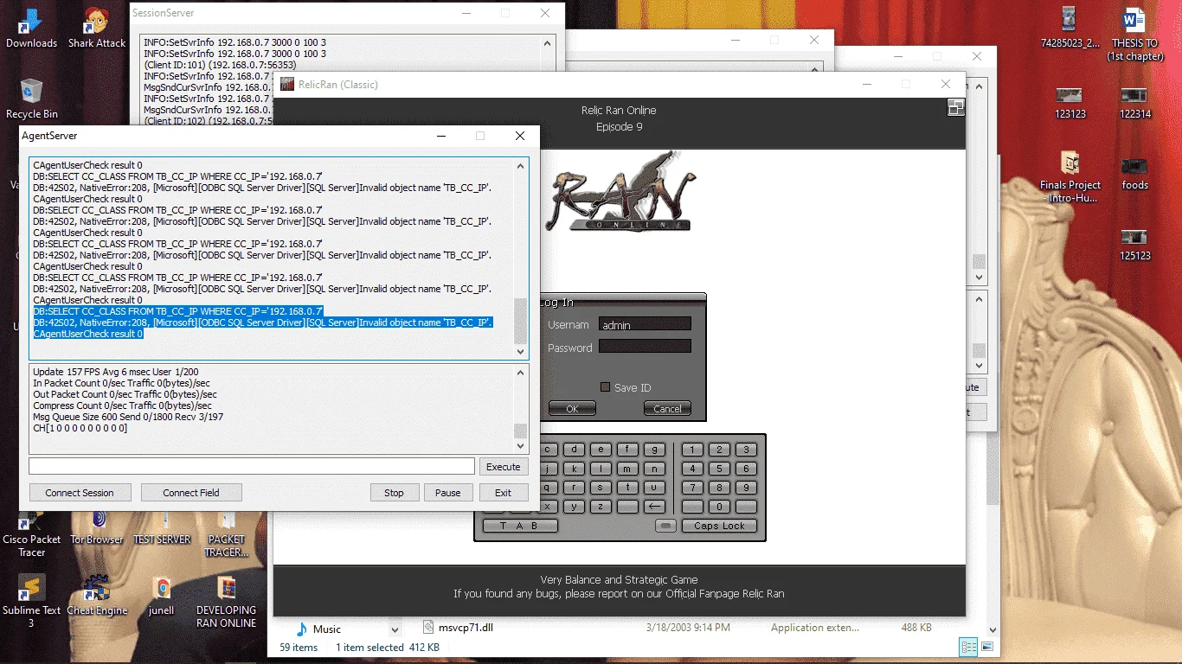This screenshot has height=664, width=1182.
Task: Select the 123123 image thumbnail
Action: pos(1070,94)
